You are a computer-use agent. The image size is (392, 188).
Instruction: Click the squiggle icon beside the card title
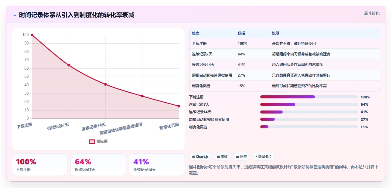(x=14, y=15)
